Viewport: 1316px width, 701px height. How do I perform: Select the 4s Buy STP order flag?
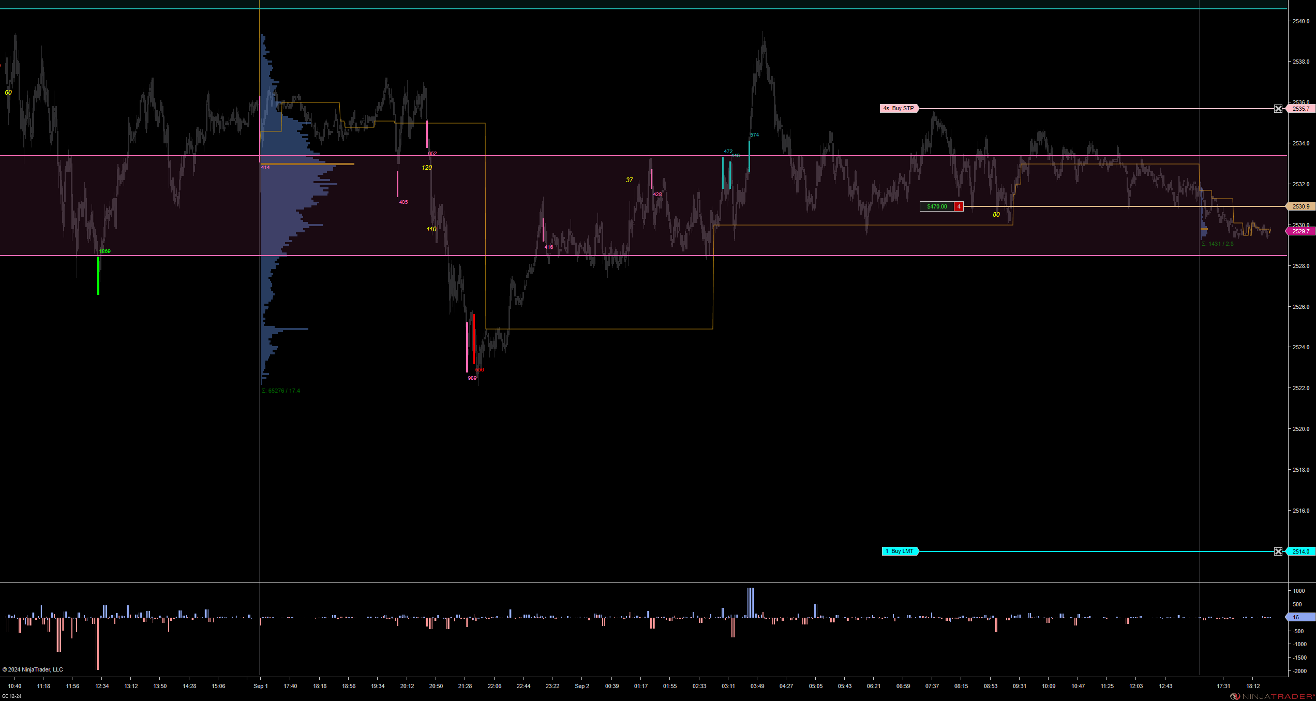[899, 109]
